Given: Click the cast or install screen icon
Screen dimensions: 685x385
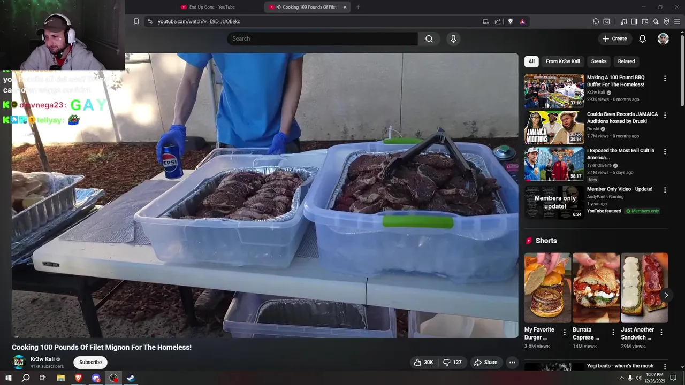Looking at the screenshot, I should [485, 21].
